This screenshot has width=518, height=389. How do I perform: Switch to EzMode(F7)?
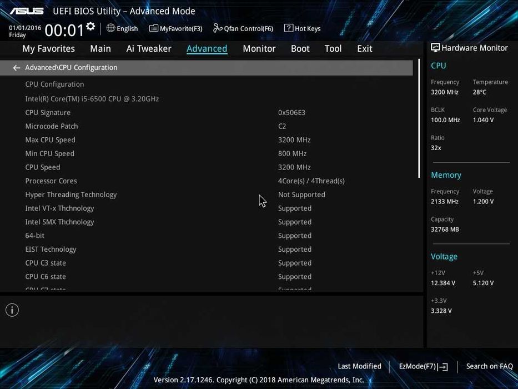pos(424,367)
